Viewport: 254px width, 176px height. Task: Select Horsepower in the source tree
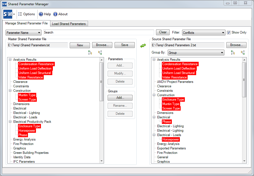click(x=170, y=139)
